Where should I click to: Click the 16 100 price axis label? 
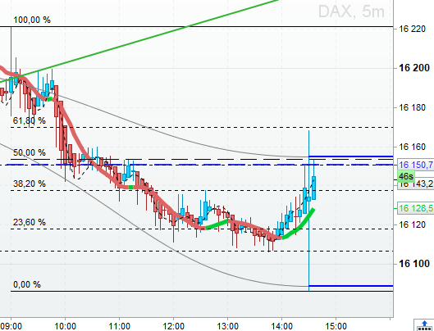pyautogui.click(x=414, y=264)
